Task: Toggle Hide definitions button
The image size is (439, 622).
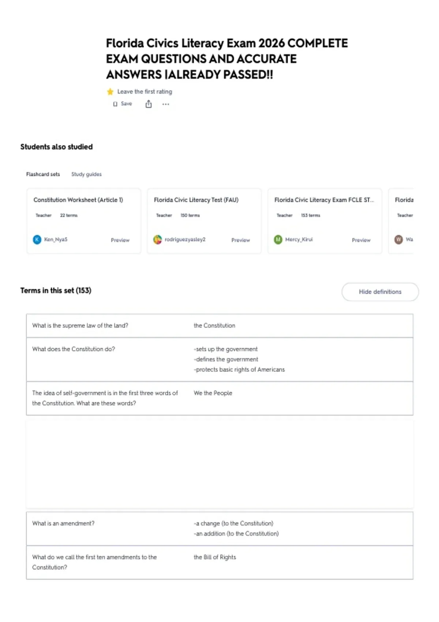Action: (x=380, y=292)
